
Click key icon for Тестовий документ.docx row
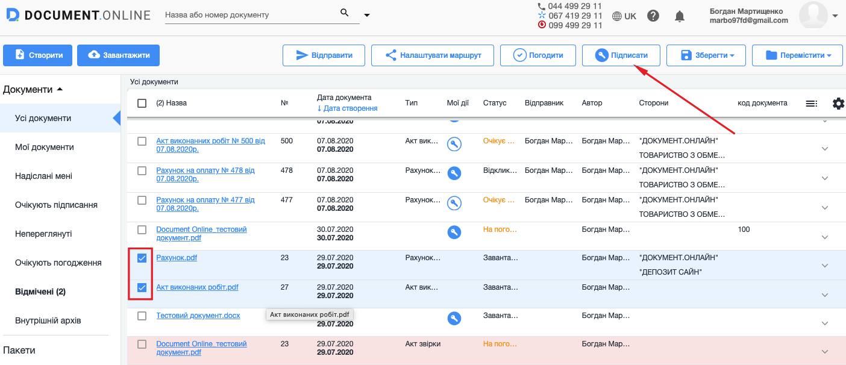click(x=454, y=319)
